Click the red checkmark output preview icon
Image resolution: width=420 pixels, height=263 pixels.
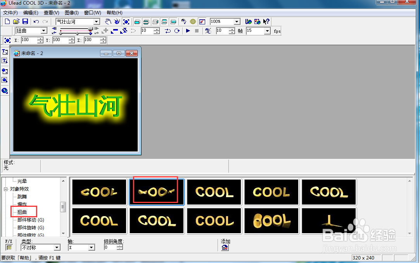202,21
